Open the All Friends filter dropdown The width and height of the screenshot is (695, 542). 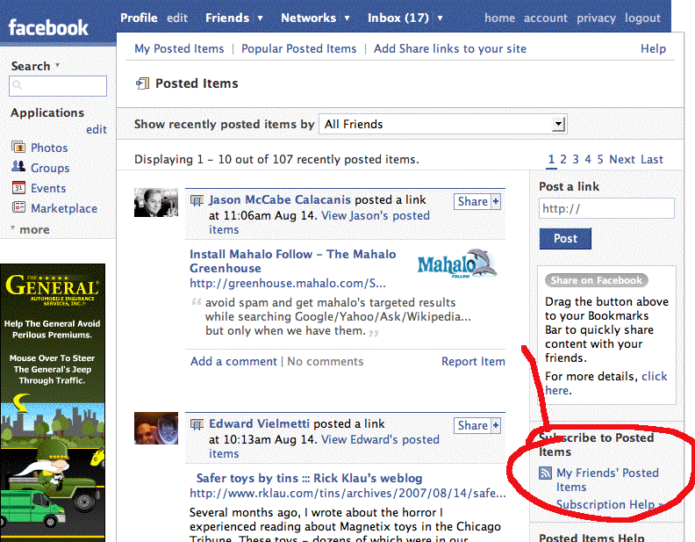(442, 124)
